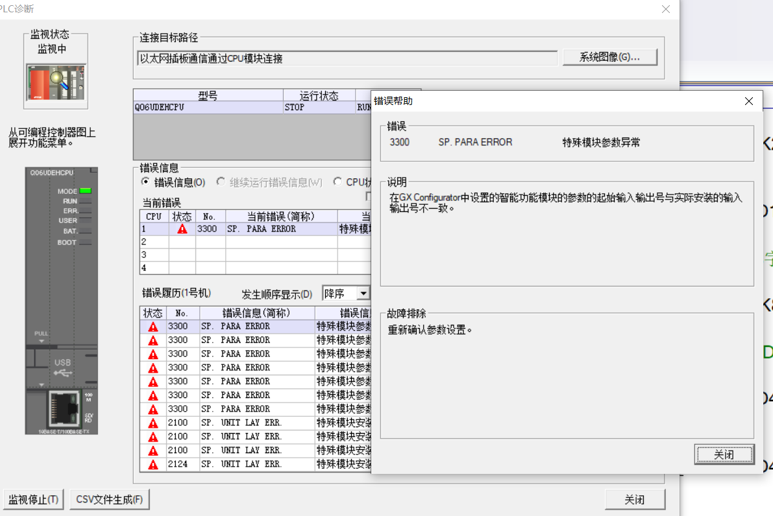Select the 继续运行错误信息(W) radio button

pos(221,182)
